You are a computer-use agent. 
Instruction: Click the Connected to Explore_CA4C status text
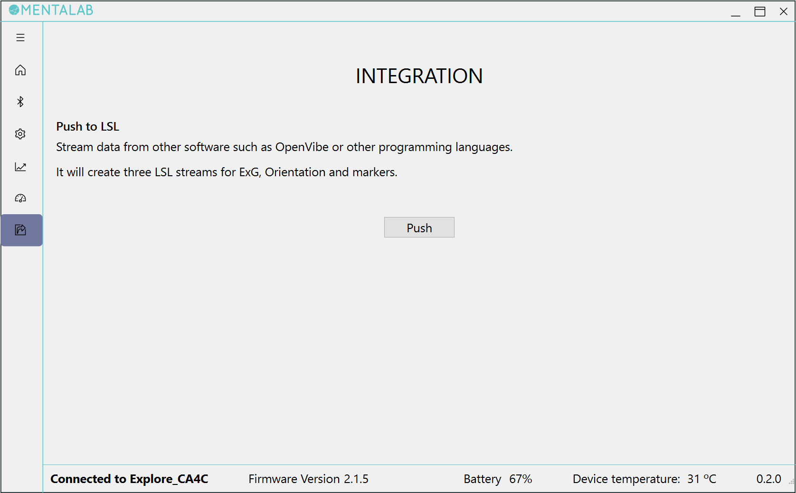point(130,479)
